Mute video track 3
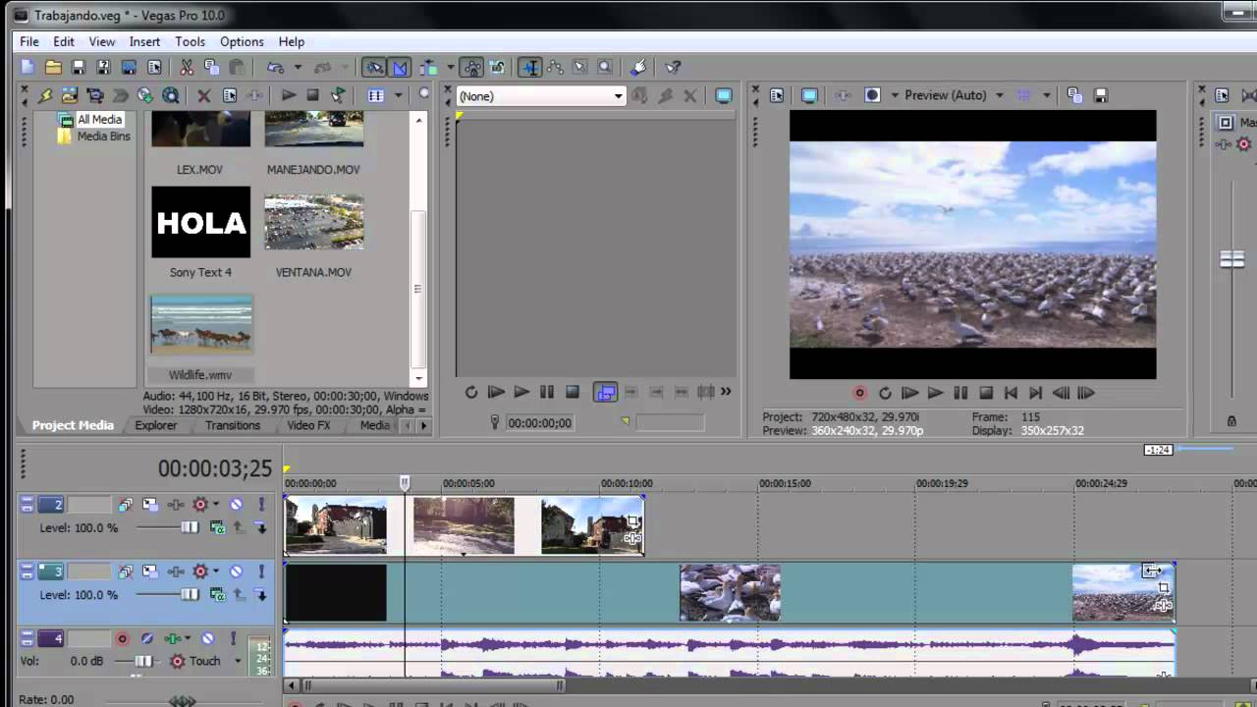The image size is (1257, 707). (x=236, y=571)
